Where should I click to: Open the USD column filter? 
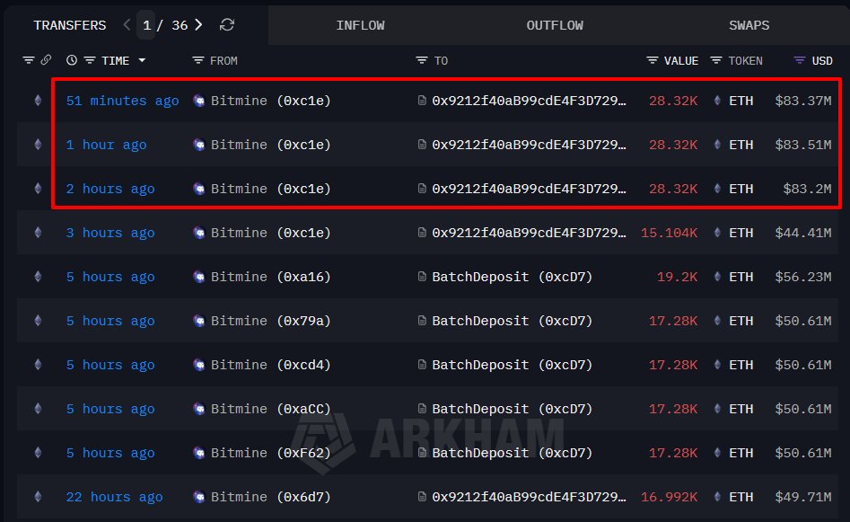coord(800,60)
